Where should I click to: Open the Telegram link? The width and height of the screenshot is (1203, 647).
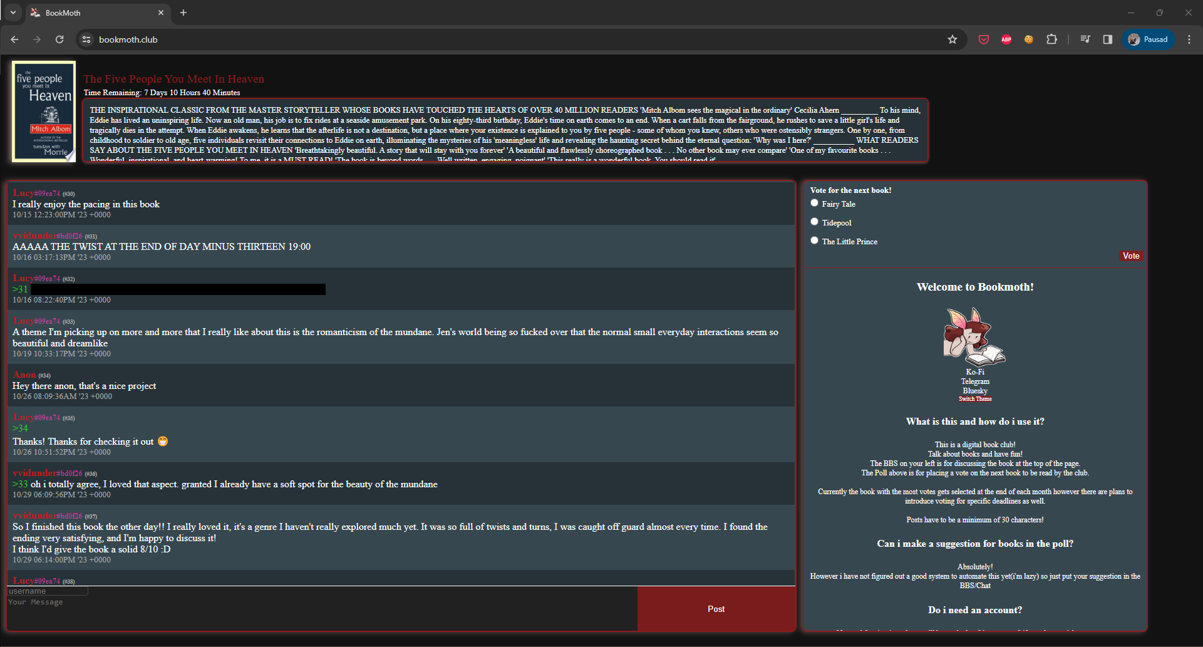975,381
